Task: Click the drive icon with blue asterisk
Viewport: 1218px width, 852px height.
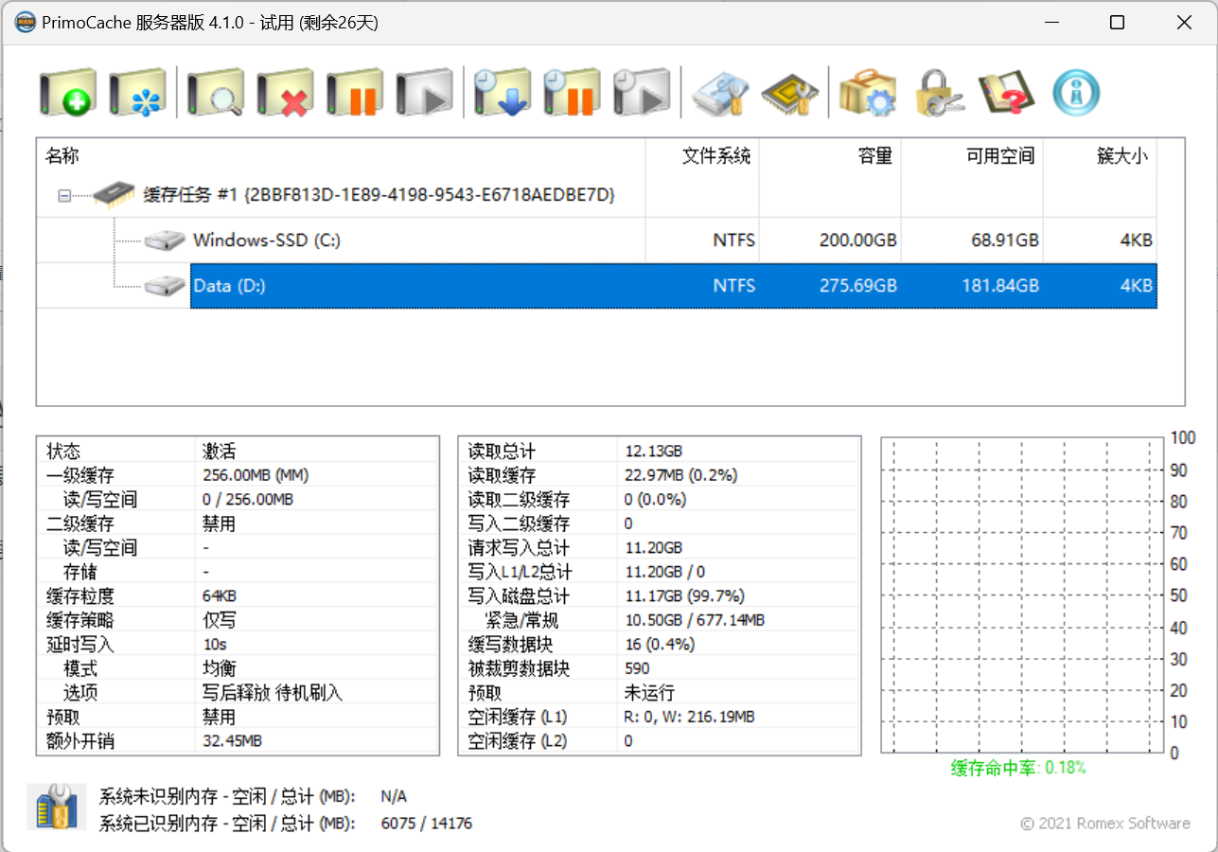Action: point(138,93)
